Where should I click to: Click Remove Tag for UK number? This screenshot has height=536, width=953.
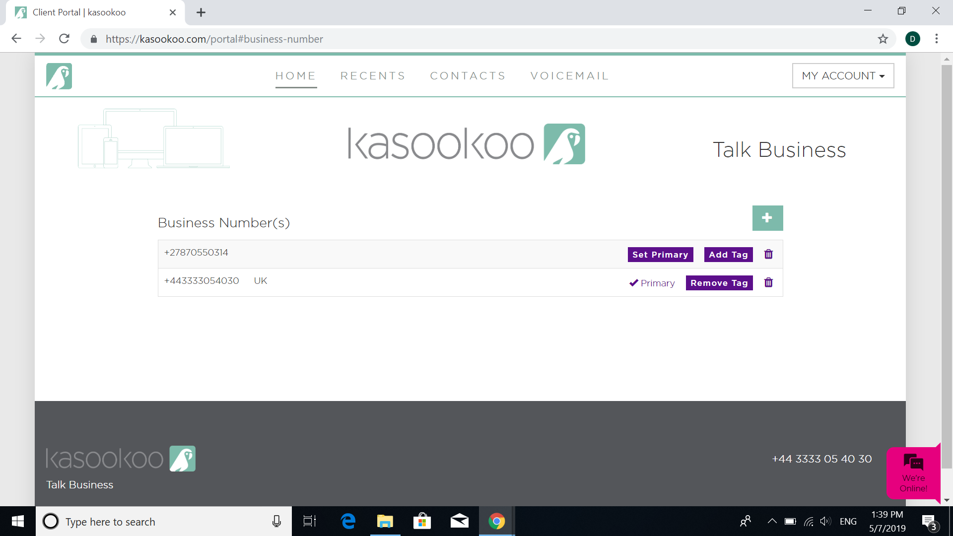[719, 282]
